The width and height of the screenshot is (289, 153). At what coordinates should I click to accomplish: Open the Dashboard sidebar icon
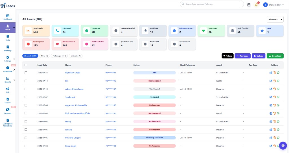(x=8, y=17)
